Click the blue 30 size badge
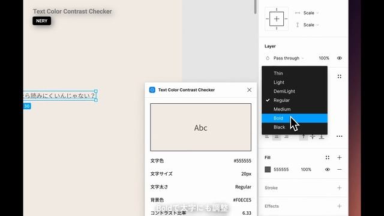The width and height of the screenshot is (384, 216). [27, 106]
